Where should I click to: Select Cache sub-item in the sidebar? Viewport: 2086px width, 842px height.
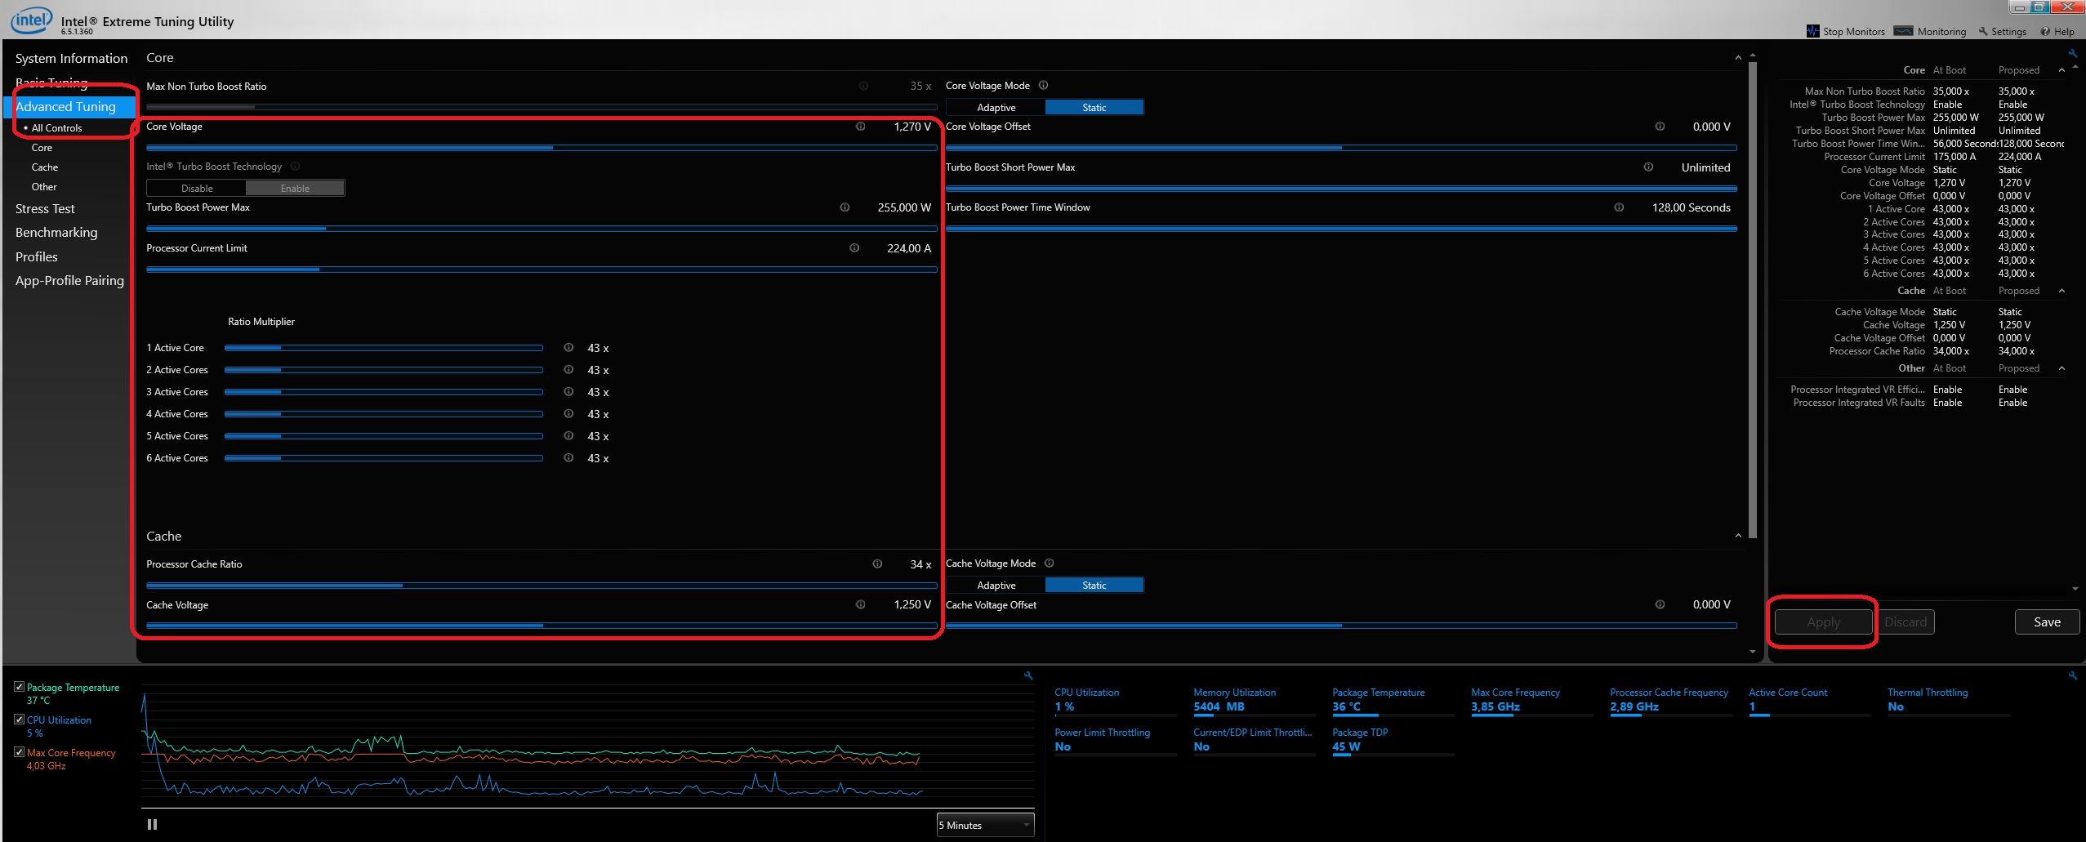(x=45, y=167)
